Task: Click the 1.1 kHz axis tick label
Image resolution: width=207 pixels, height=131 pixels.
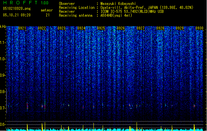Action: [x=3, y=43]
